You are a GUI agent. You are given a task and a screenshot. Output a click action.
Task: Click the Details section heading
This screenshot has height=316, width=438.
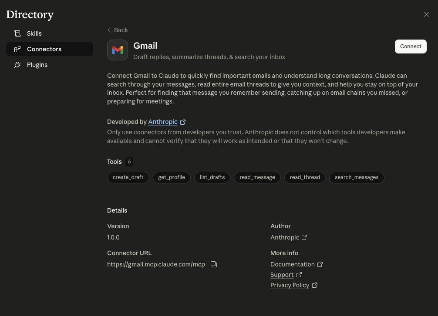click(x=117, y=210)
